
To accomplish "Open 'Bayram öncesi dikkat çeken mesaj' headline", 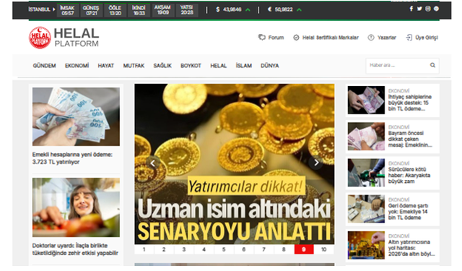I will (x=410, y=139).
